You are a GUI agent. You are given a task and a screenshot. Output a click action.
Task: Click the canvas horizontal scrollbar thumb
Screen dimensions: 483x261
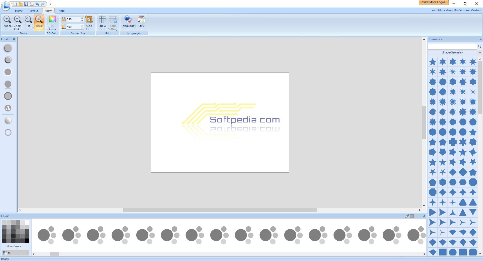(x=220, y=210)
